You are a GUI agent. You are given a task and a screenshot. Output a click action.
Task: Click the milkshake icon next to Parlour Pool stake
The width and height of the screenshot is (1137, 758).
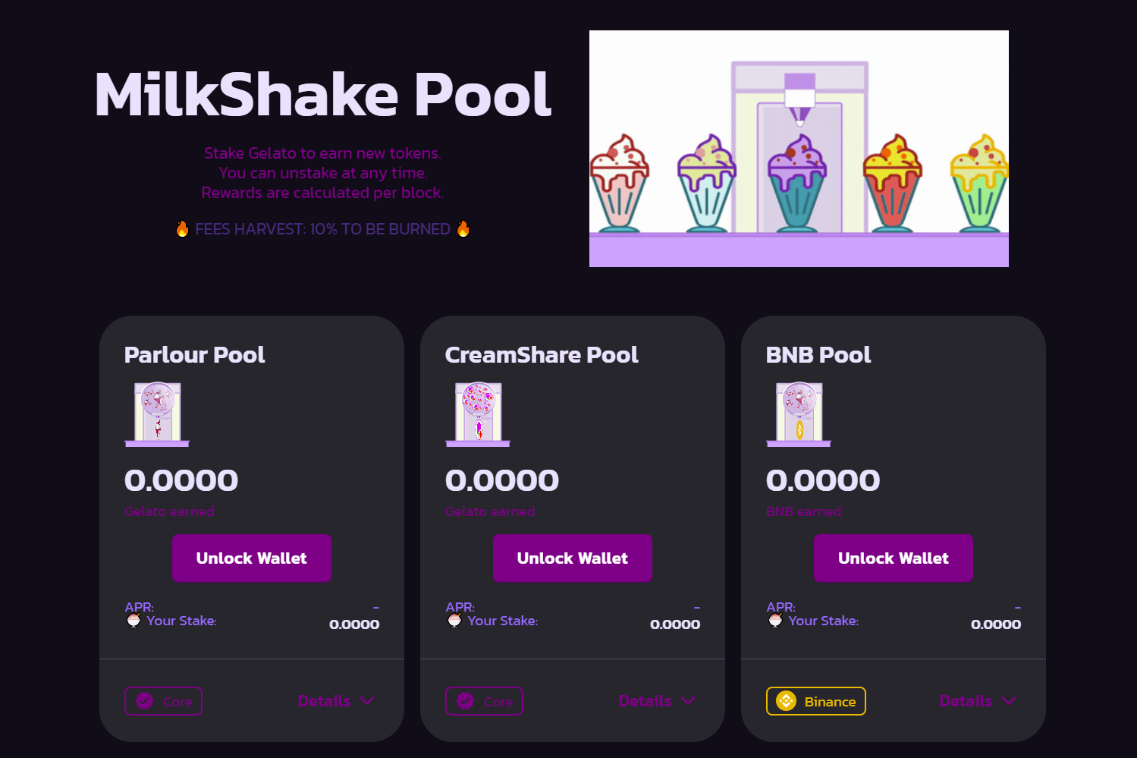133,621
